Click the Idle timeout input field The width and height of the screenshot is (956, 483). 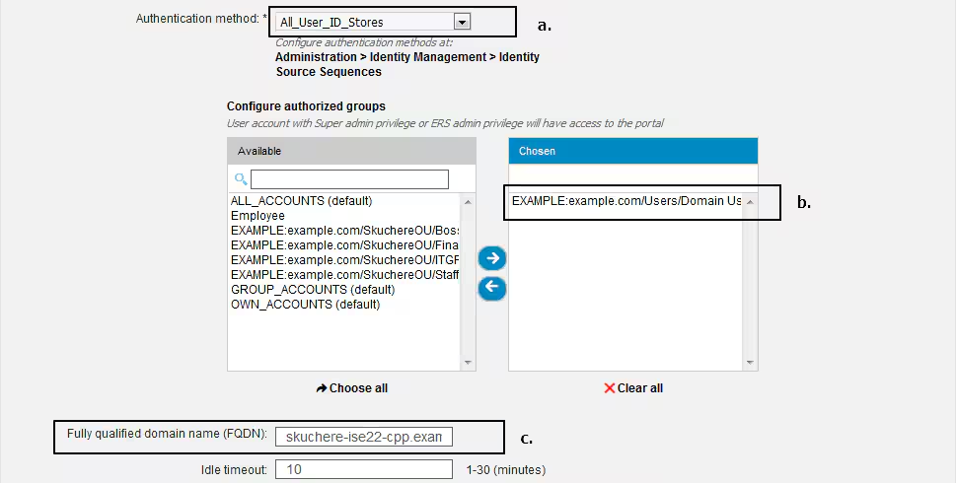click(x=363, y=469)
